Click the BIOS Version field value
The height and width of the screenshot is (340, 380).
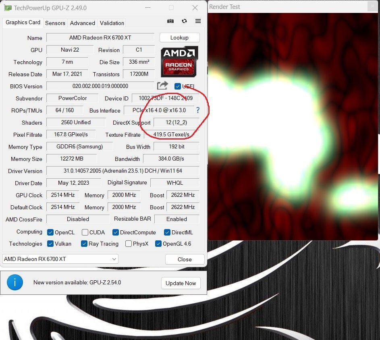[x=100, y=86]
